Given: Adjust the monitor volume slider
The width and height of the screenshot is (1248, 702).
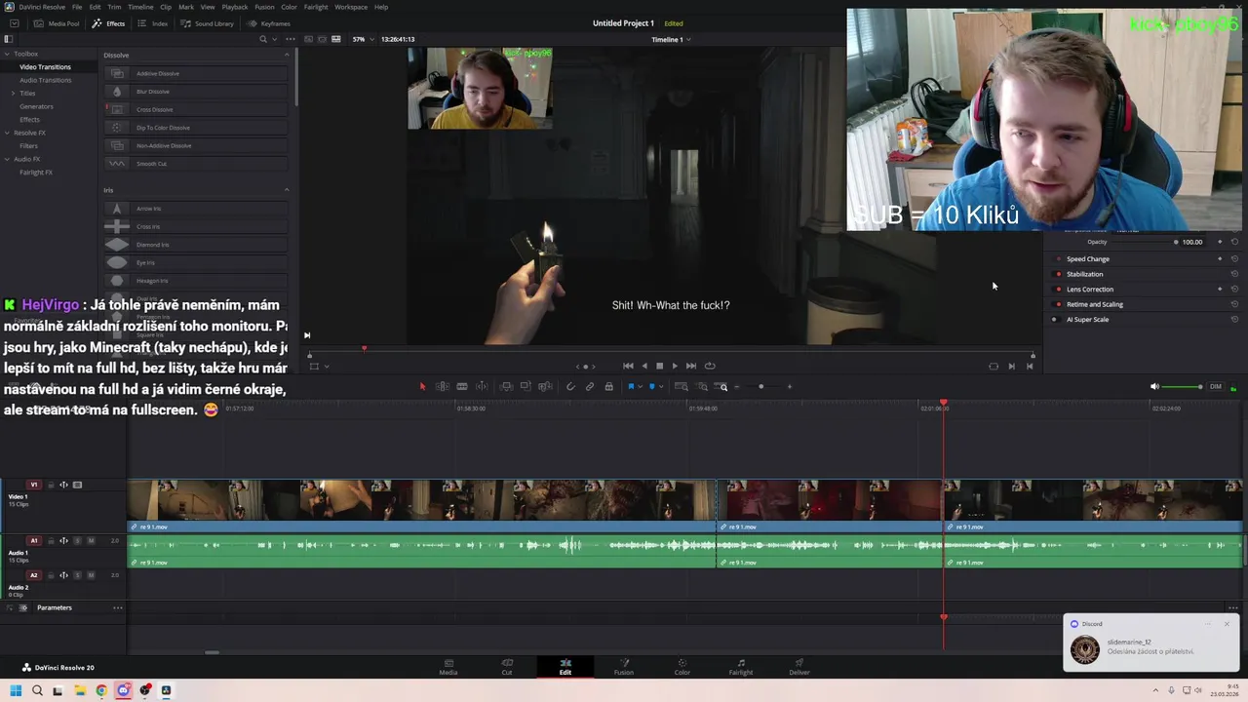Looking at the screenshot, I should [1183, 387].
